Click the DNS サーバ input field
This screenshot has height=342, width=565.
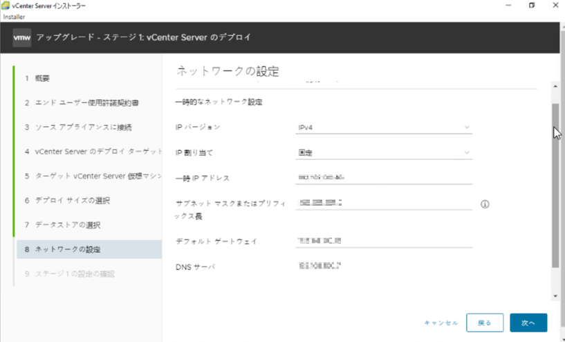(383, 266)
